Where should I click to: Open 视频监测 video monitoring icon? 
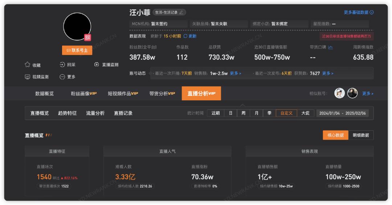pos(28,77)
